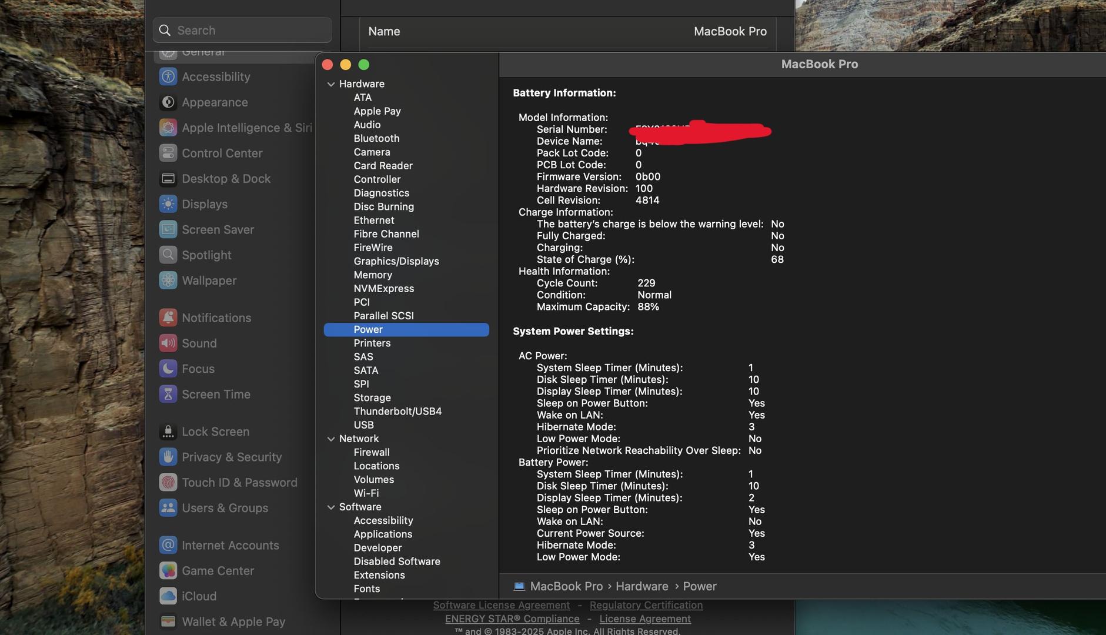Select Graphics/Displays entry

396,261
